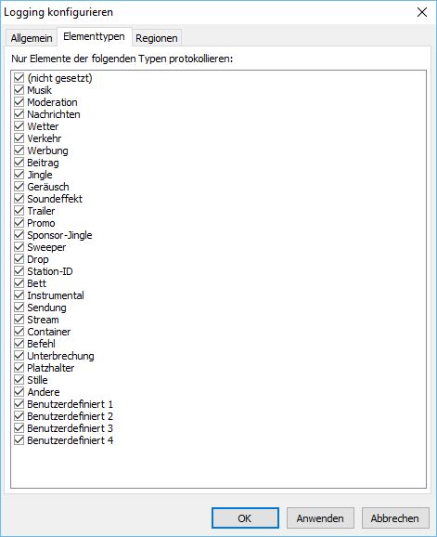Toggle the Benutzerdefiniert 4 checkbox
Screen dimensions: 437x537
coord(19,440)
